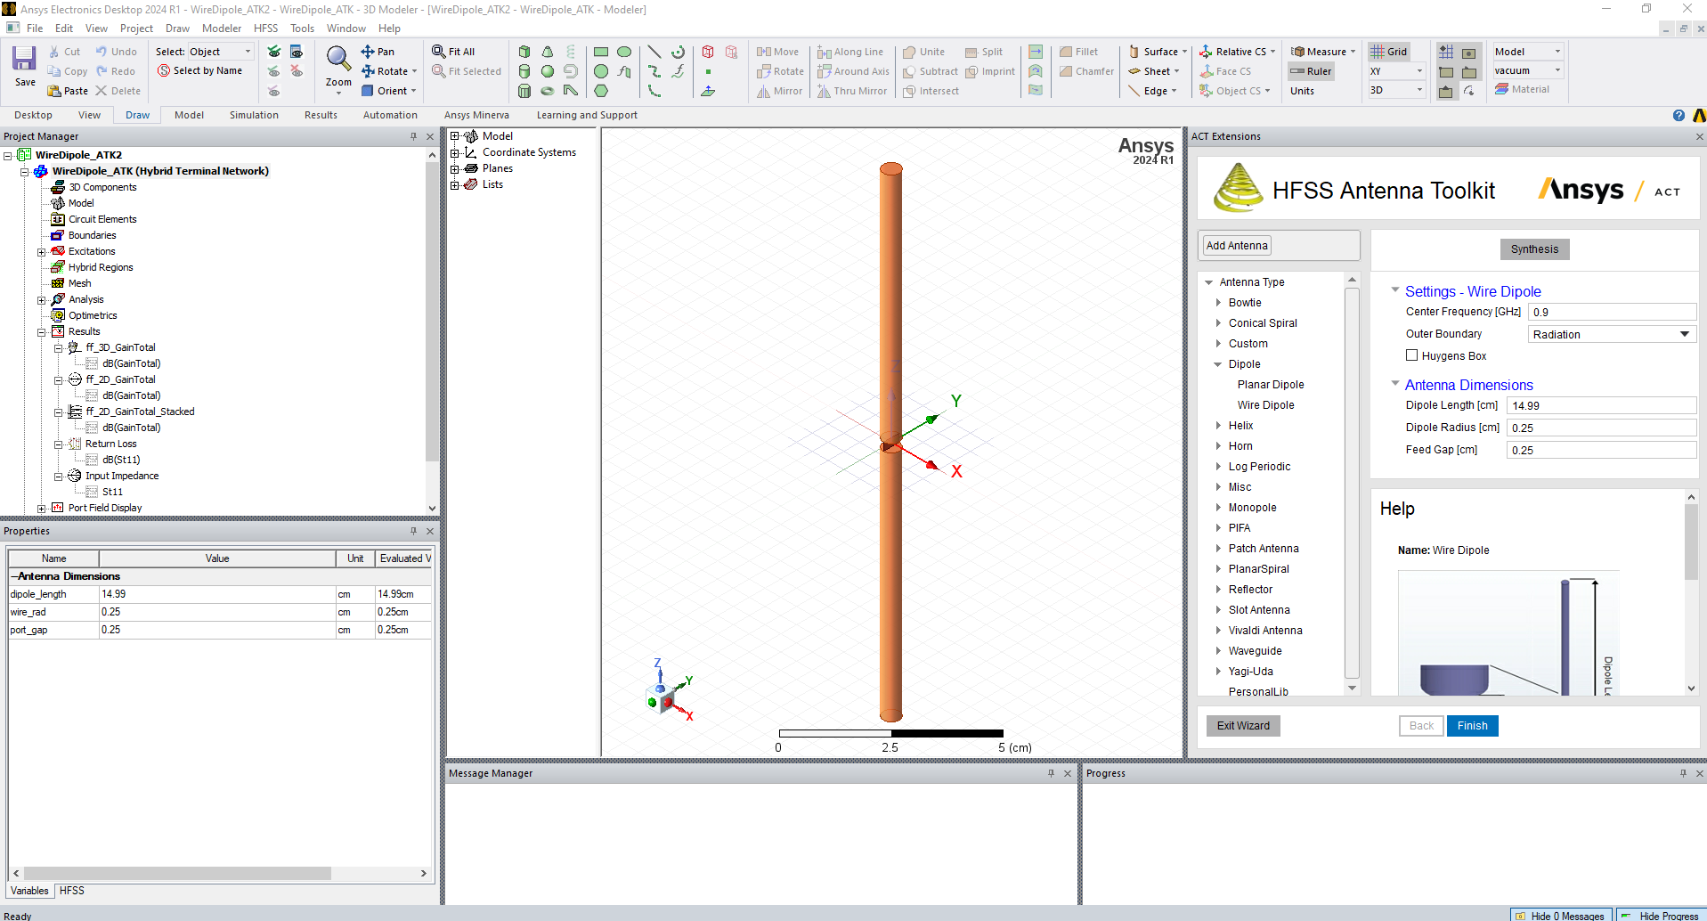Toggle the Ruler display
This screenshot has width=1707, height=921.
(x=1311, y=71)
